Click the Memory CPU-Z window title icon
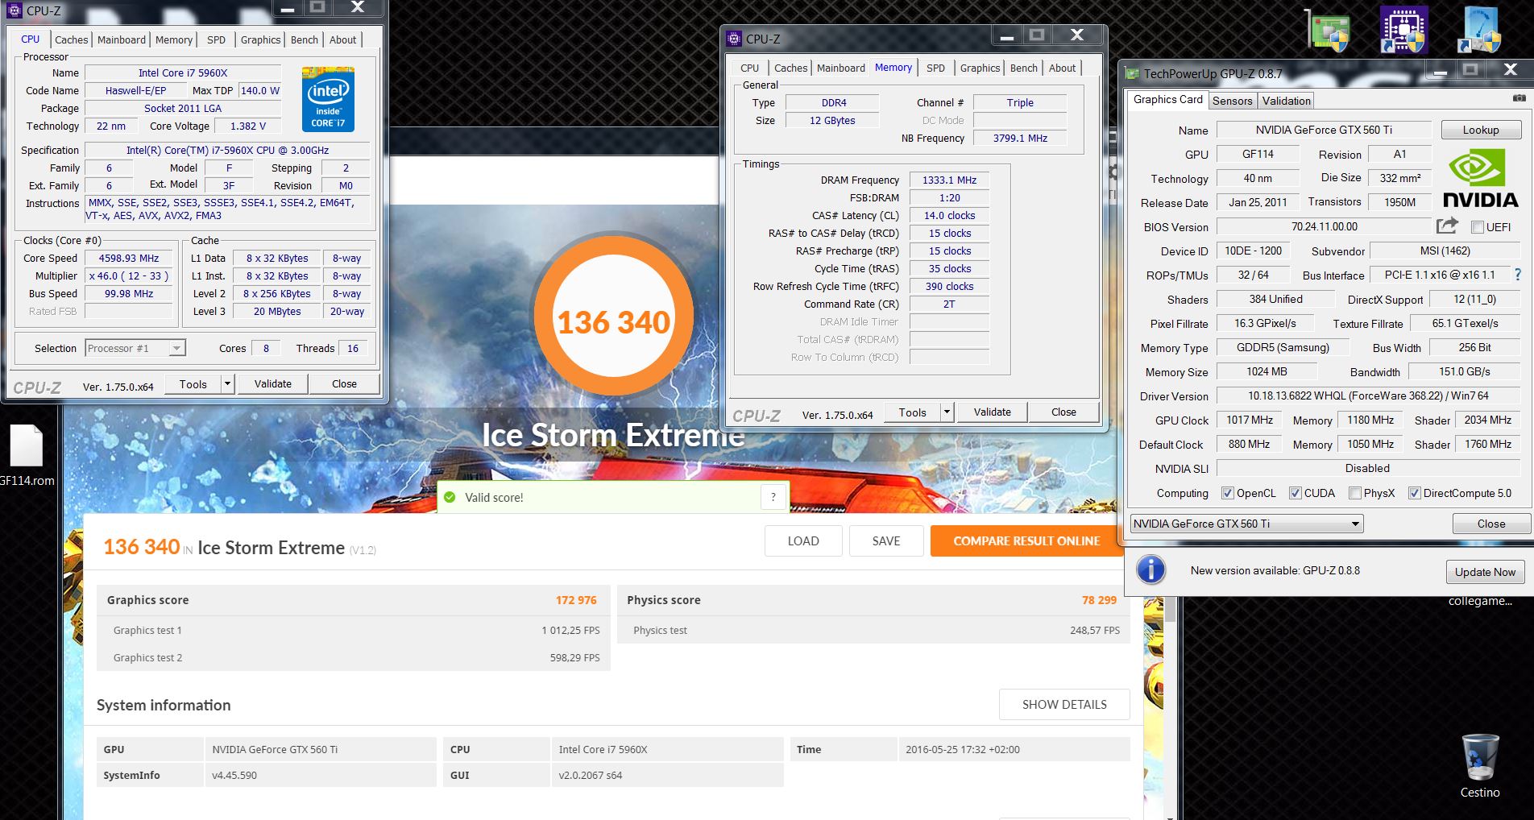Image resolution: width=1534 pixels, height=820 pixels. click(x=734, y=39)
